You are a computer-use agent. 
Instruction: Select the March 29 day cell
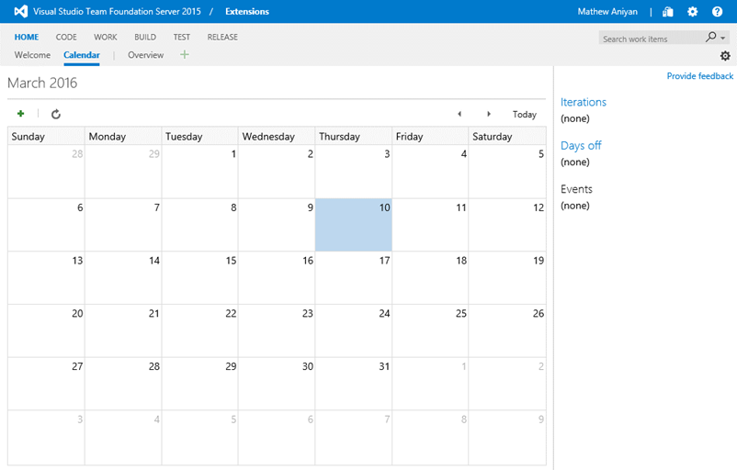click(199, 384)
